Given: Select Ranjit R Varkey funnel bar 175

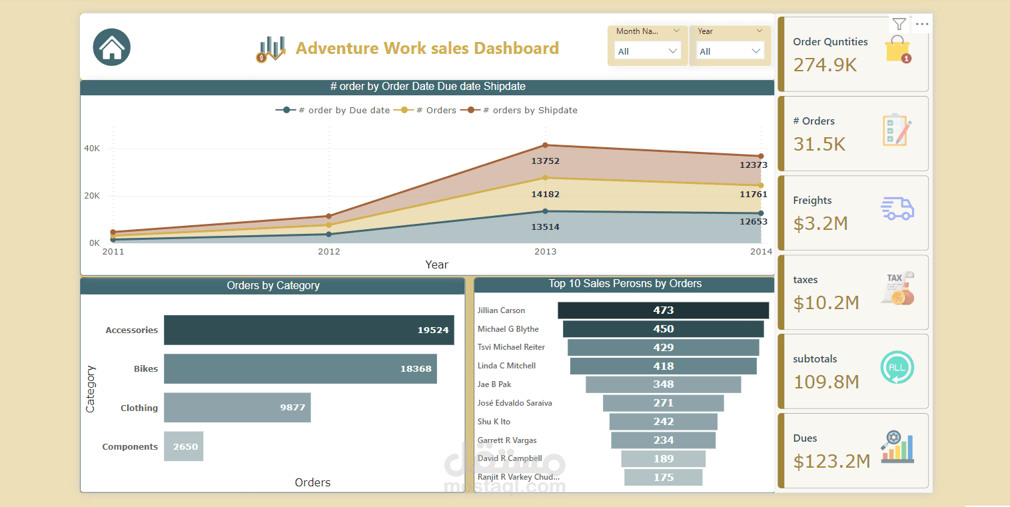Looking at the screenshot, I should tap(664, 478).
